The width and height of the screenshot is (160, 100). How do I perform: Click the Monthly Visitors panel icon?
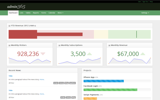pyautogui.click(x=9, y=45)
